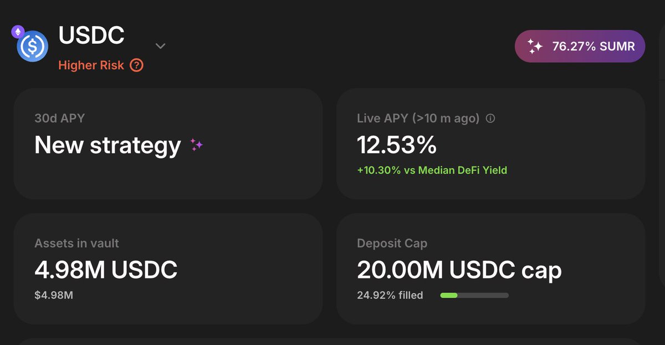Click the New strategy heading
665x345 pixels.
108,145
